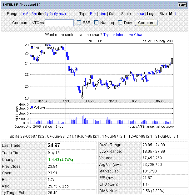This screenshot has width=189, height=195.
Task: Click the Edit button
Action: (x=182, y=5)
